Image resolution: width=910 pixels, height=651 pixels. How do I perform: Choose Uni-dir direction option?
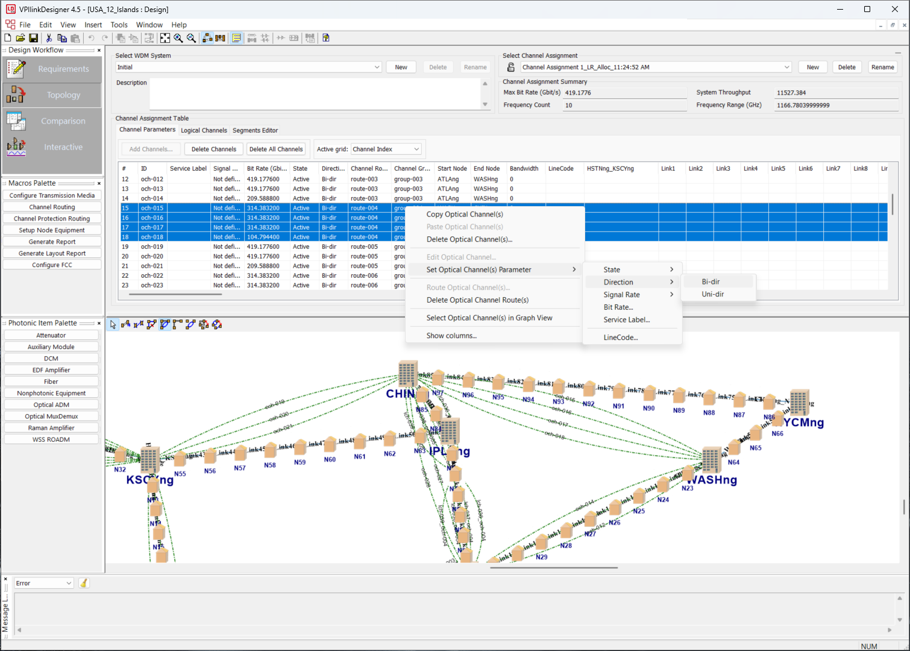tap(718, 294)
